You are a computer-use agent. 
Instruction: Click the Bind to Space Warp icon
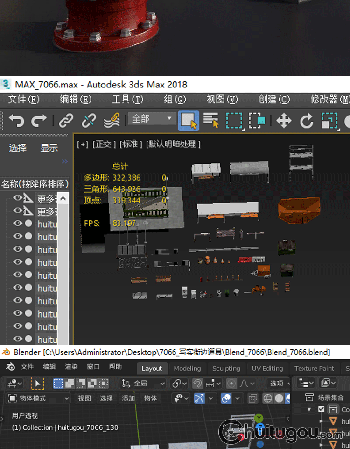112,121
